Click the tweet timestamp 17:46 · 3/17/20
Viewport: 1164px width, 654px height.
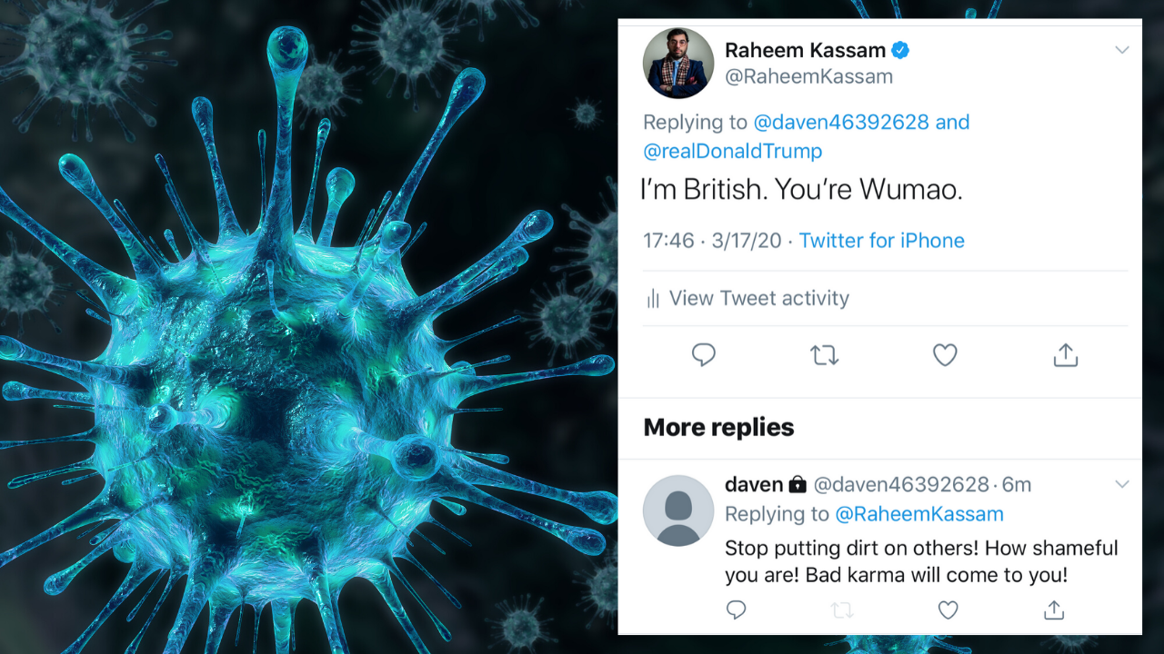click(712, 241)
